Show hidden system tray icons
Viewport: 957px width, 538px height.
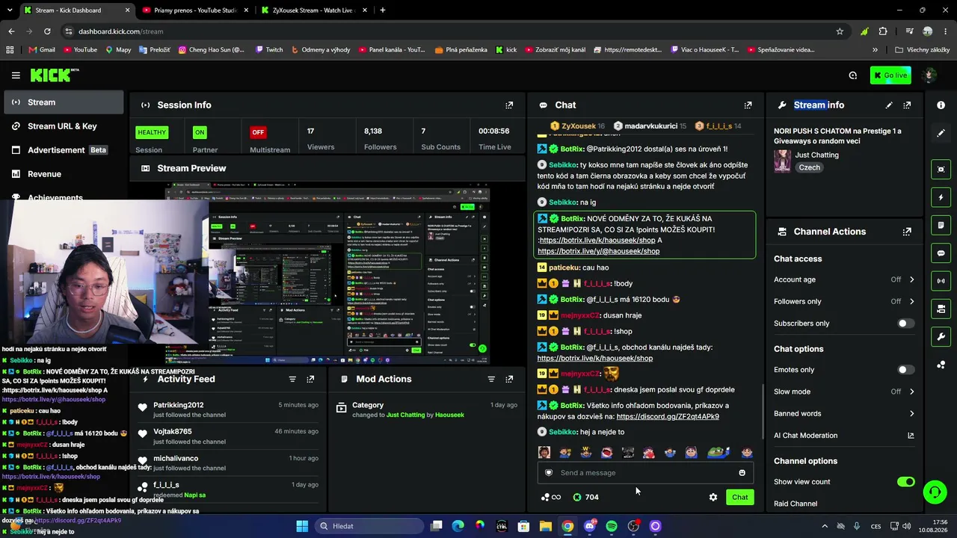[x=825, y=526]
